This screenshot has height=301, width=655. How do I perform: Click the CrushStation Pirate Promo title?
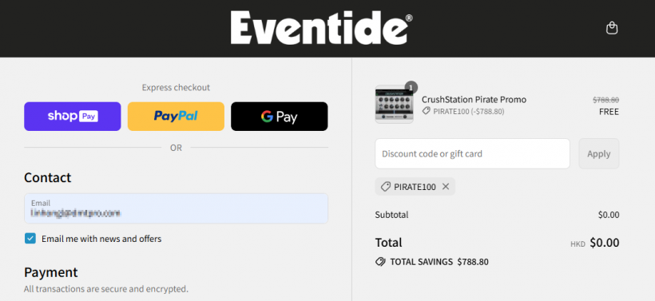[x=474, y=99]
